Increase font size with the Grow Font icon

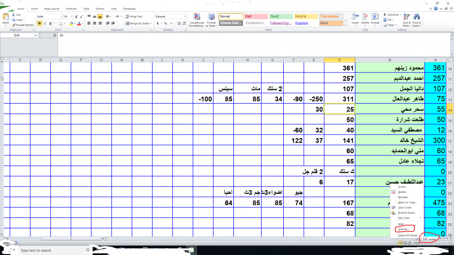pyautogui.click(x=76, y=17)
